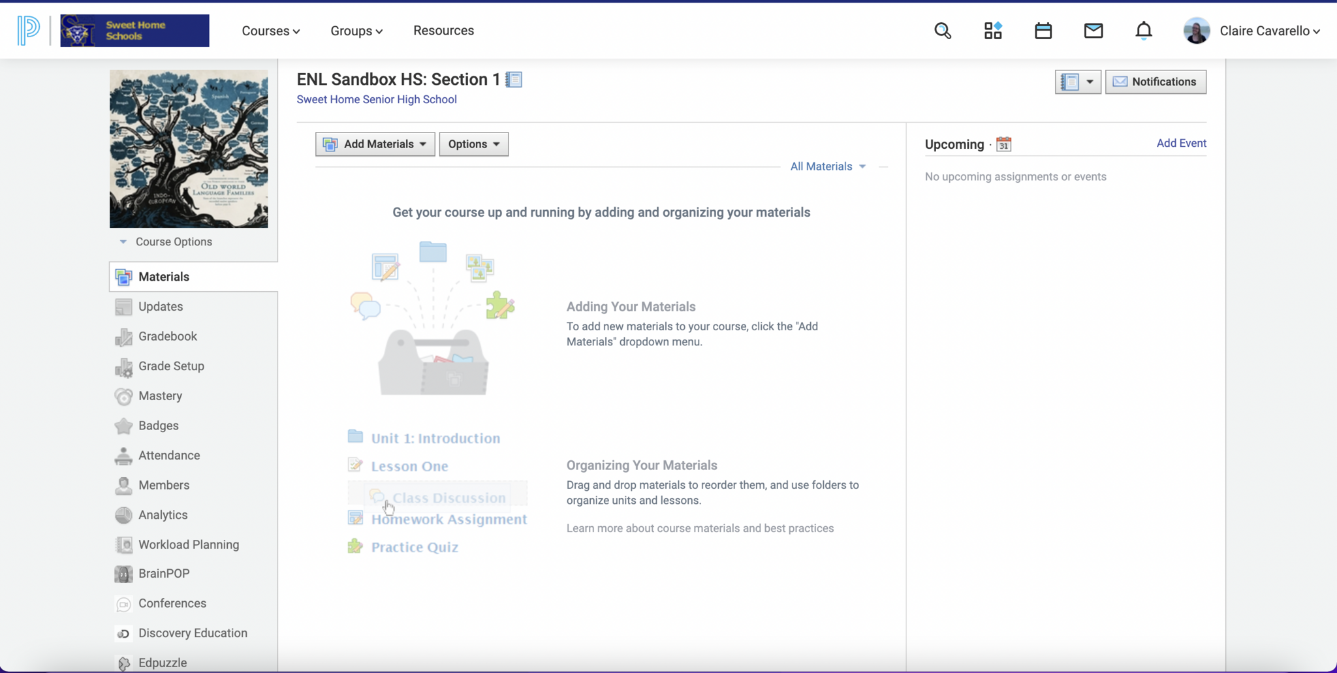Open the Upcoming calendar icon

(x=1003, y=144)
